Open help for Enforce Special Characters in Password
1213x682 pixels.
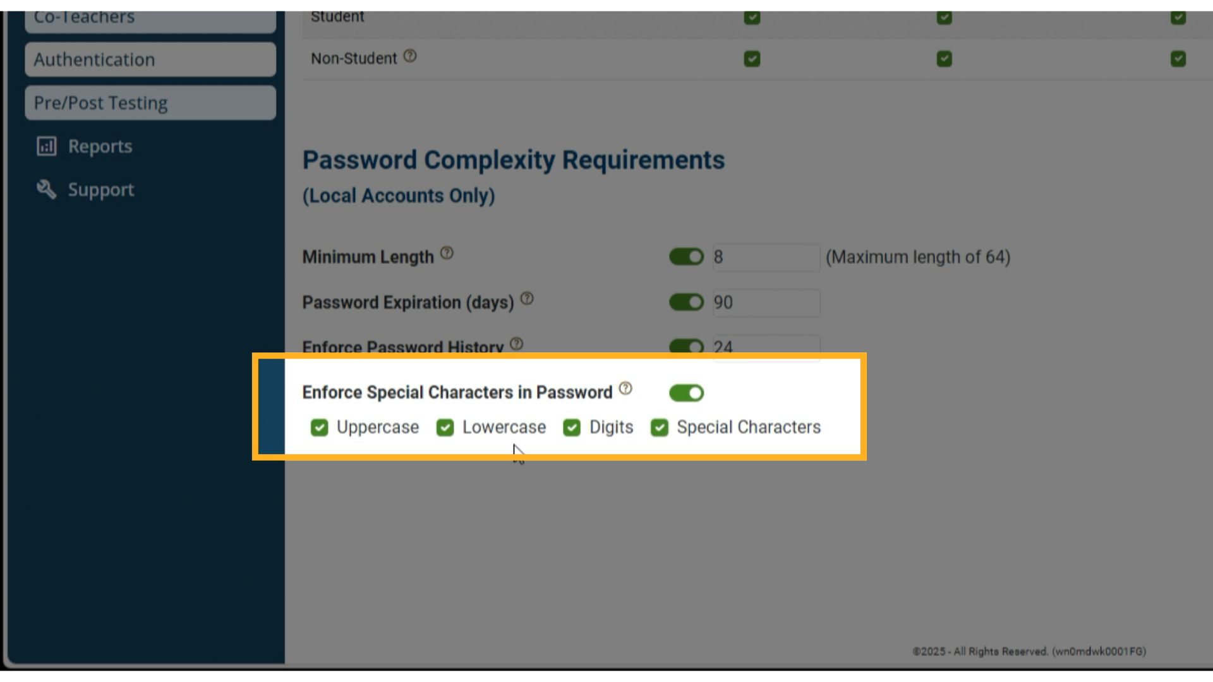pos(626,388)
